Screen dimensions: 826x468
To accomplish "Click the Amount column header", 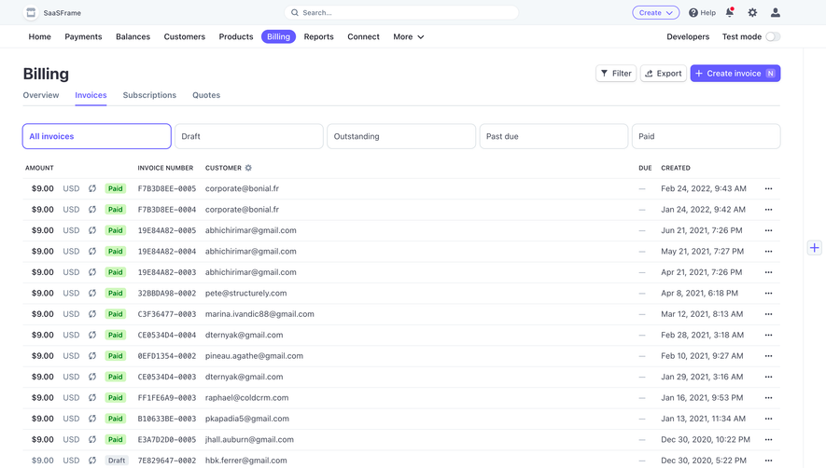I will 39,168.
